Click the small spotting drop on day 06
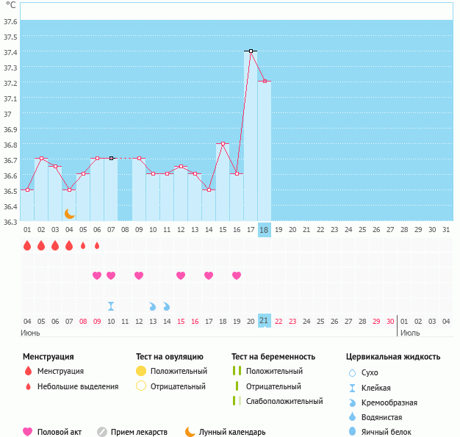 coord(97,245)
